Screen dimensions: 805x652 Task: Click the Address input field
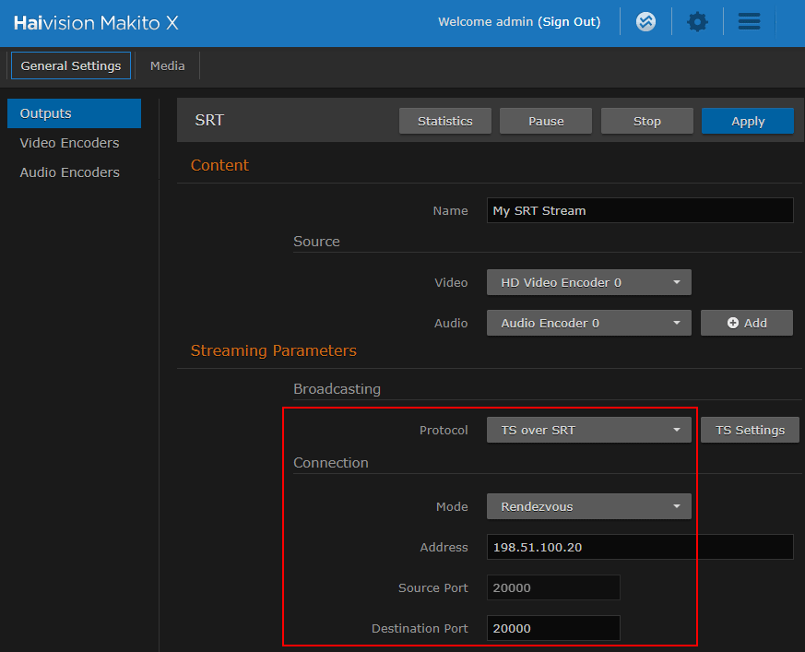tap(639, 547)
